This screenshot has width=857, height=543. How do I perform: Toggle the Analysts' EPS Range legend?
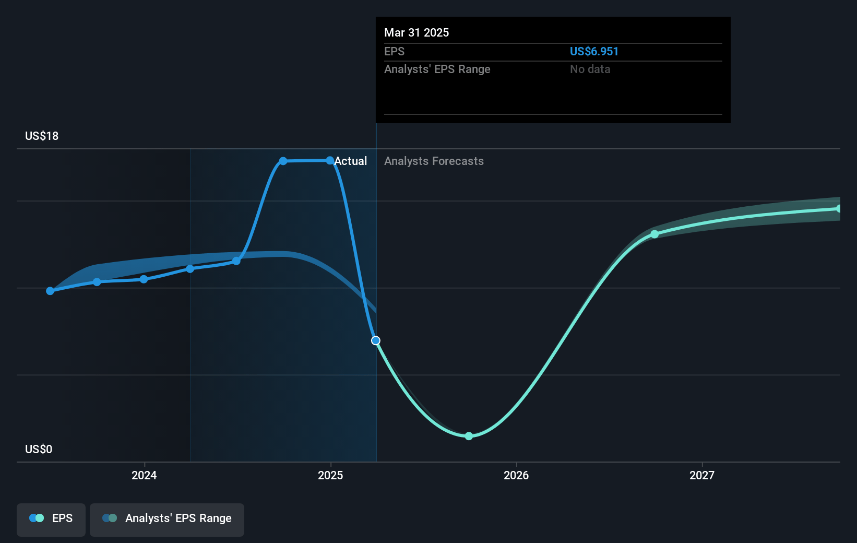[x=167, y=520]
